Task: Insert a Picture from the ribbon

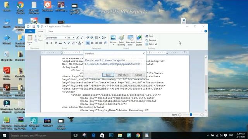Action: (x=113, y=38)
